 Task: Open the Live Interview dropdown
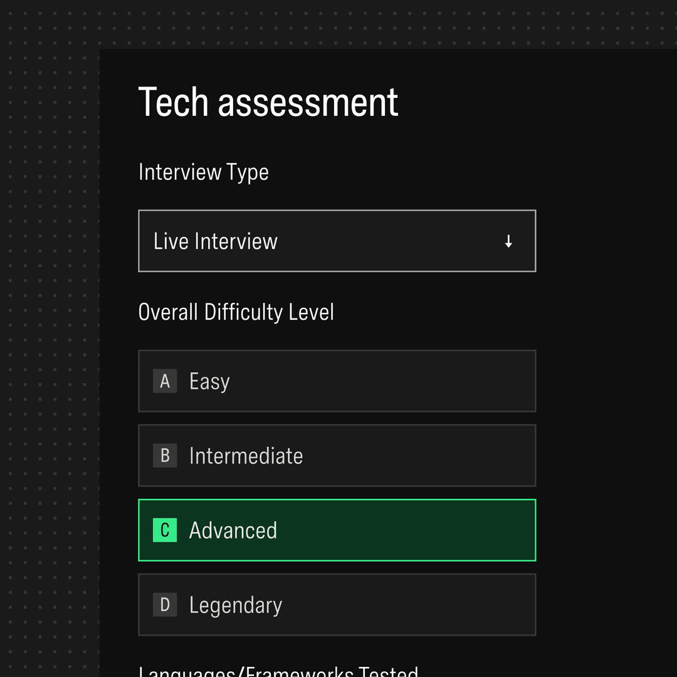337,241
